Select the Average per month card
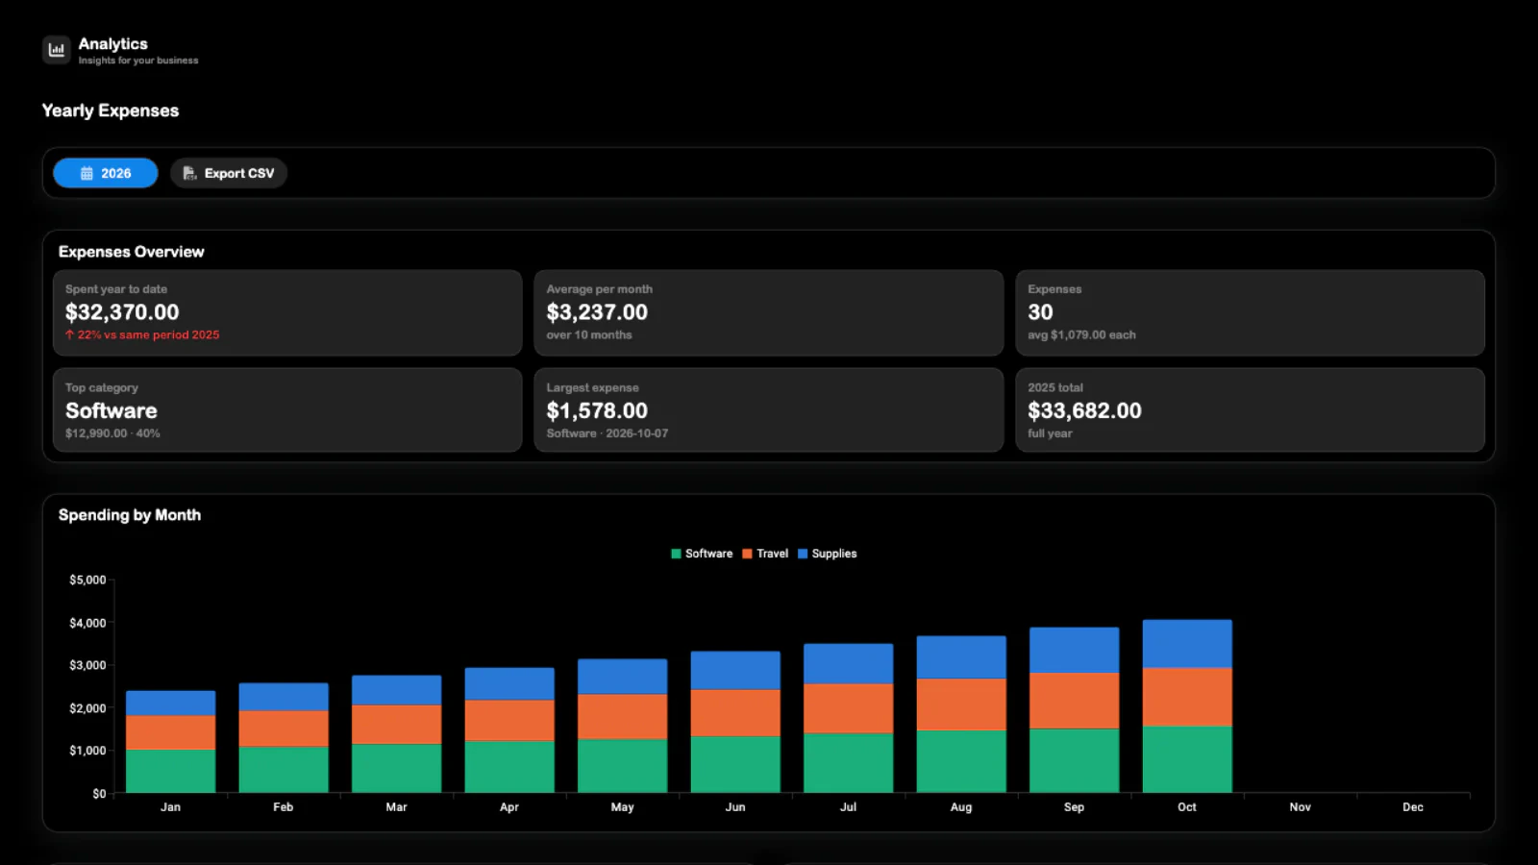Screen dimensions: 1538x865 (x=769, y=312)
